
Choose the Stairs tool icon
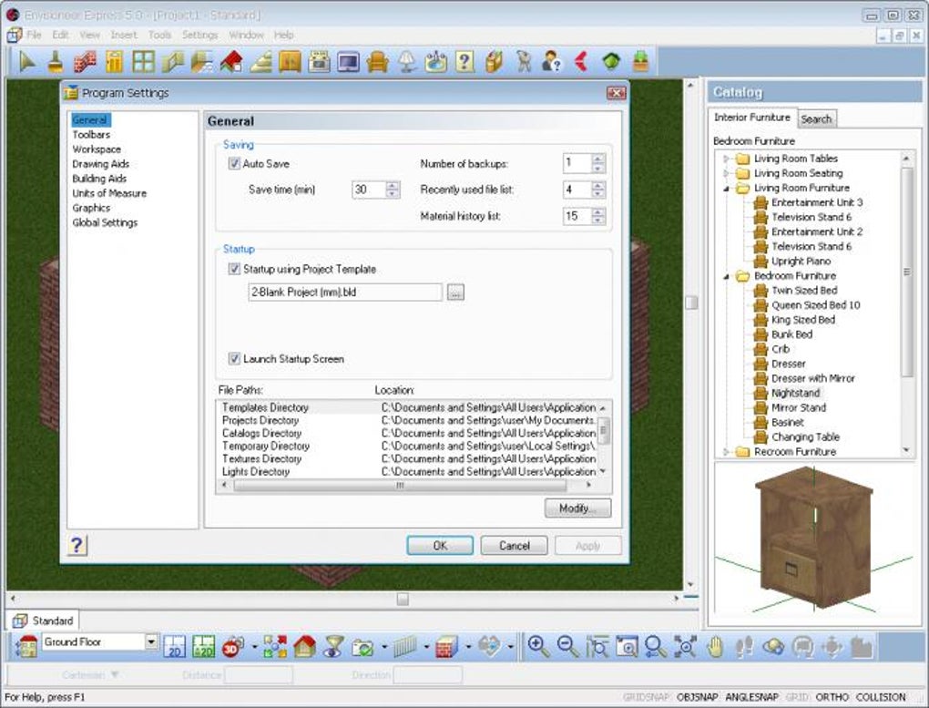260,61
